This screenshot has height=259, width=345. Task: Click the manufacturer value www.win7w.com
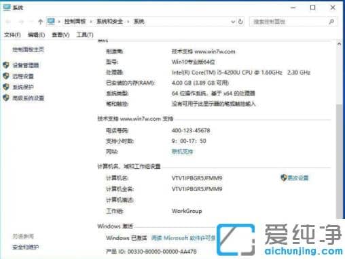point(203,52)
